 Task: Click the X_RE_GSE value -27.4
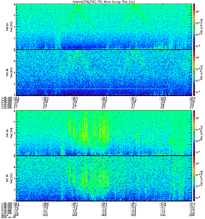pyautogui.click(x=192, y=203)
